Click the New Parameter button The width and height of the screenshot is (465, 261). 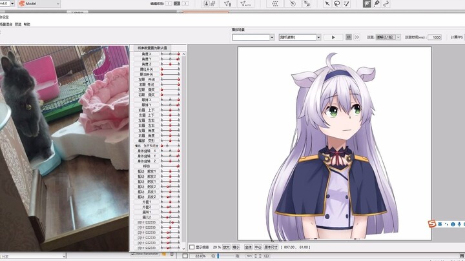tap(145, 254)
